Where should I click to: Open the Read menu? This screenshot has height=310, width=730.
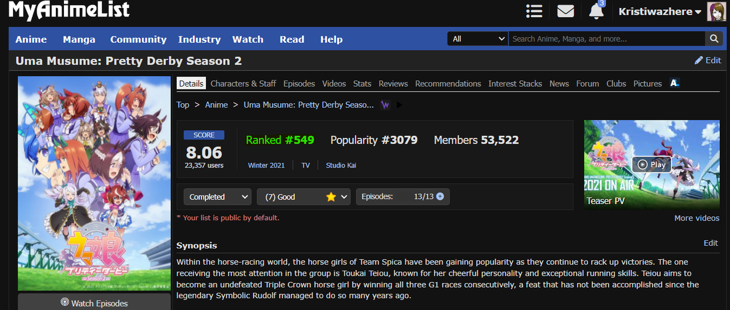coord(291,39)
